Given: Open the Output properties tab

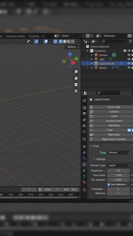Looking at the screenshot, I should pos(84,114).
